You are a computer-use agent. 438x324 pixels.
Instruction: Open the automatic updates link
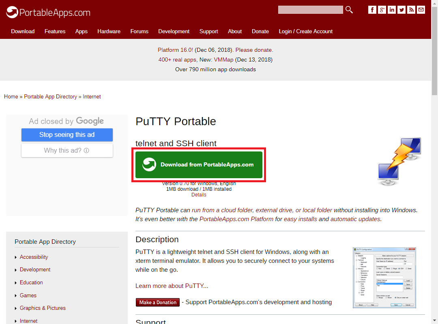tap(355, 219)
